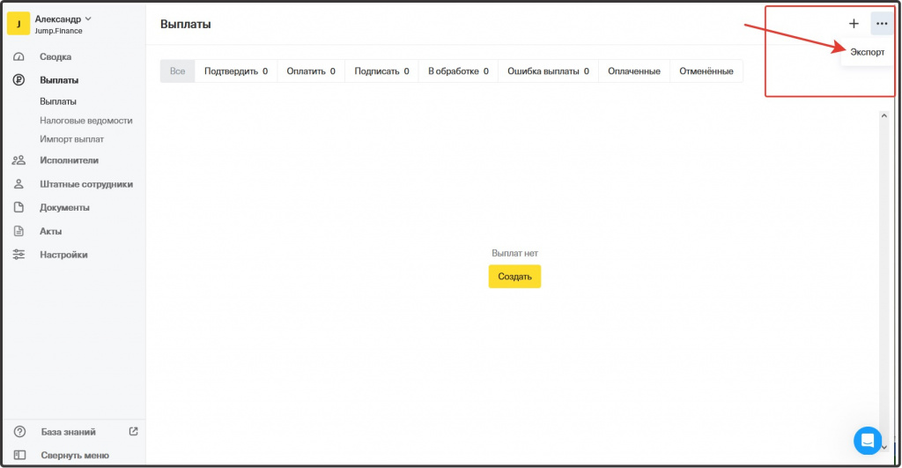Switch to the Оплаченные tab
This screenshot has width=902, height=468.
click(x=633, y=71)
